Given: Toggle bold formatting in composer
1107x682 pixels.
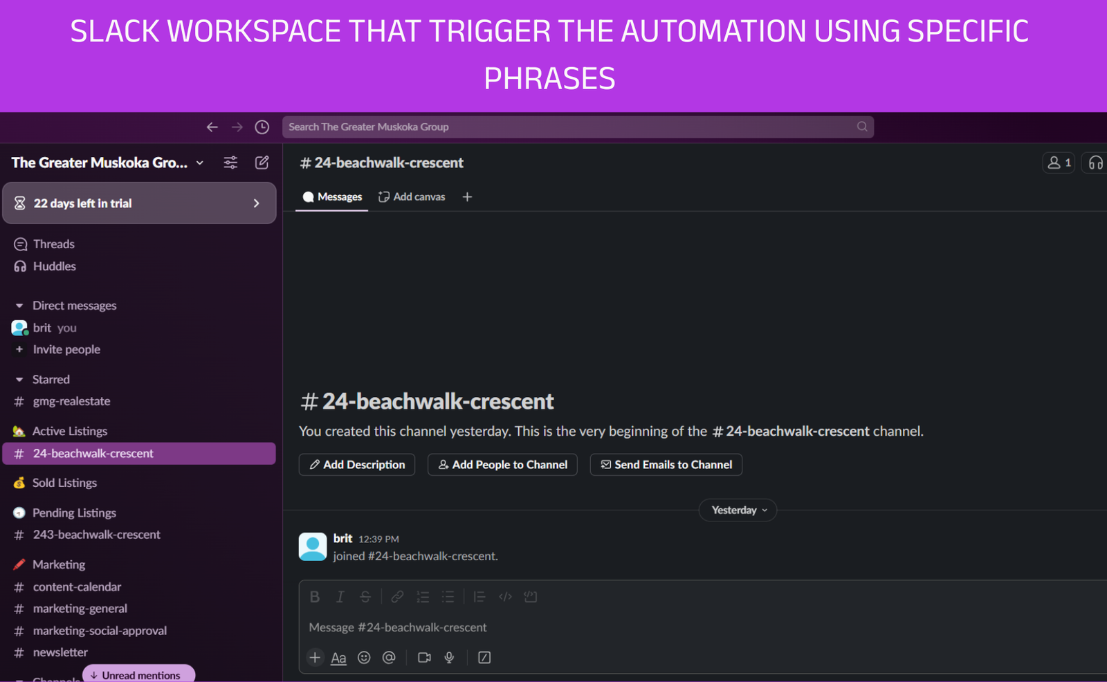Looking at the screenshot, I should pos(315,597).
